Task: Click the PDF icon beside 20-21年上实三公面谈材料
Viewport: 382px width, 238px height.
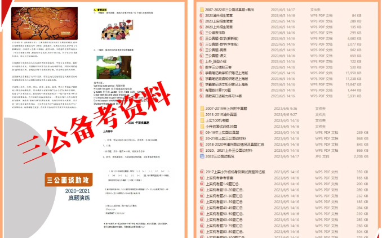Action: (x=202, y=138)
